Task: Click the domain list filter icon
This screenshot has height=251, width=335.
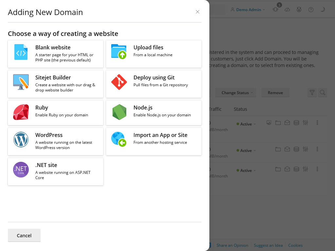Action: (x=312, y=93)
